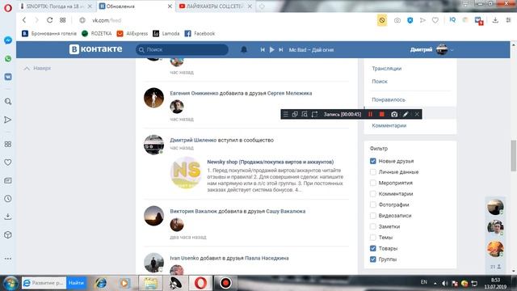The image size is (517, 291).
Task: Open Facebook bookmark
Action: pyautogui.click(x=200, y=33)
